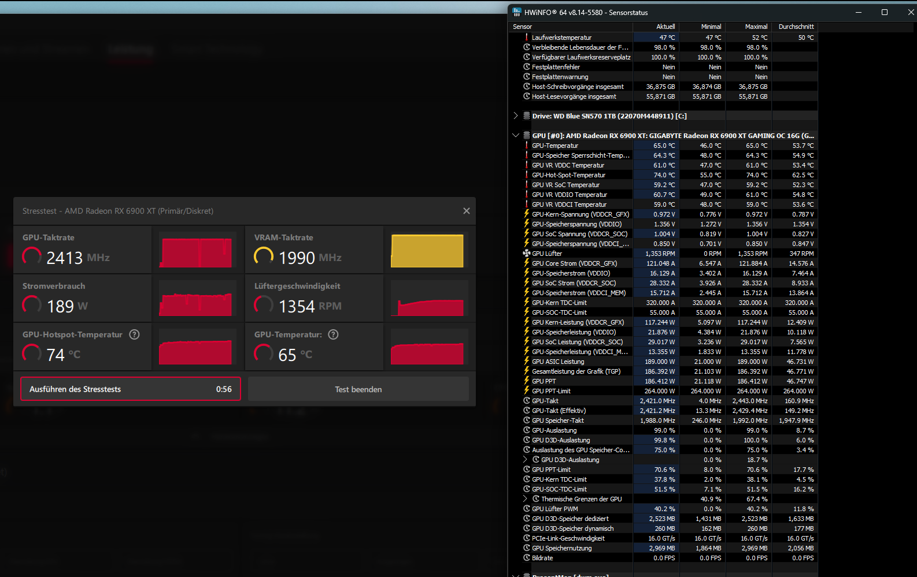The height and width of the screenshot is (577, 917).
Task: Click the Sensor column header
Action: [x=571, y=27]
